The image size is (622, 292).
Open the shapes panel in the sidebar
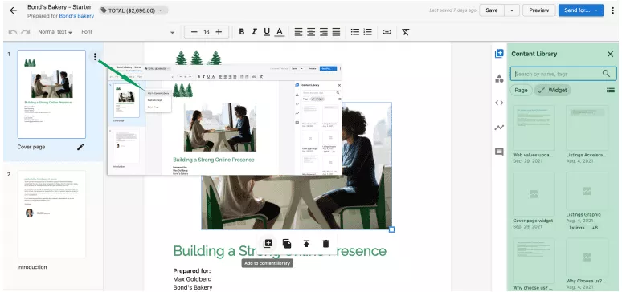tap(499, 79)
